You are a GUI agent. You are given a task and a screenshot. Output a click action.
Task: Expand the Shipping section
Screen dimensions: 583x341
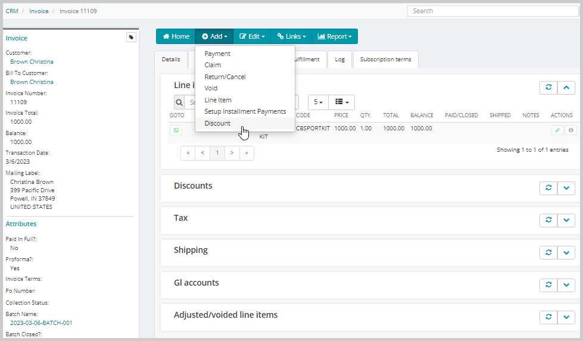pyautogui.click(x=566, y=252)
